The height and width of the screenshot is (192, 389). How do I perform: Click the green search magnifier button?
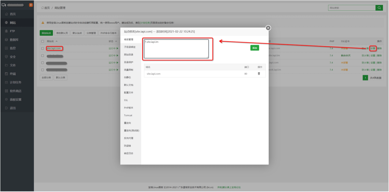(x=379, y=8)
